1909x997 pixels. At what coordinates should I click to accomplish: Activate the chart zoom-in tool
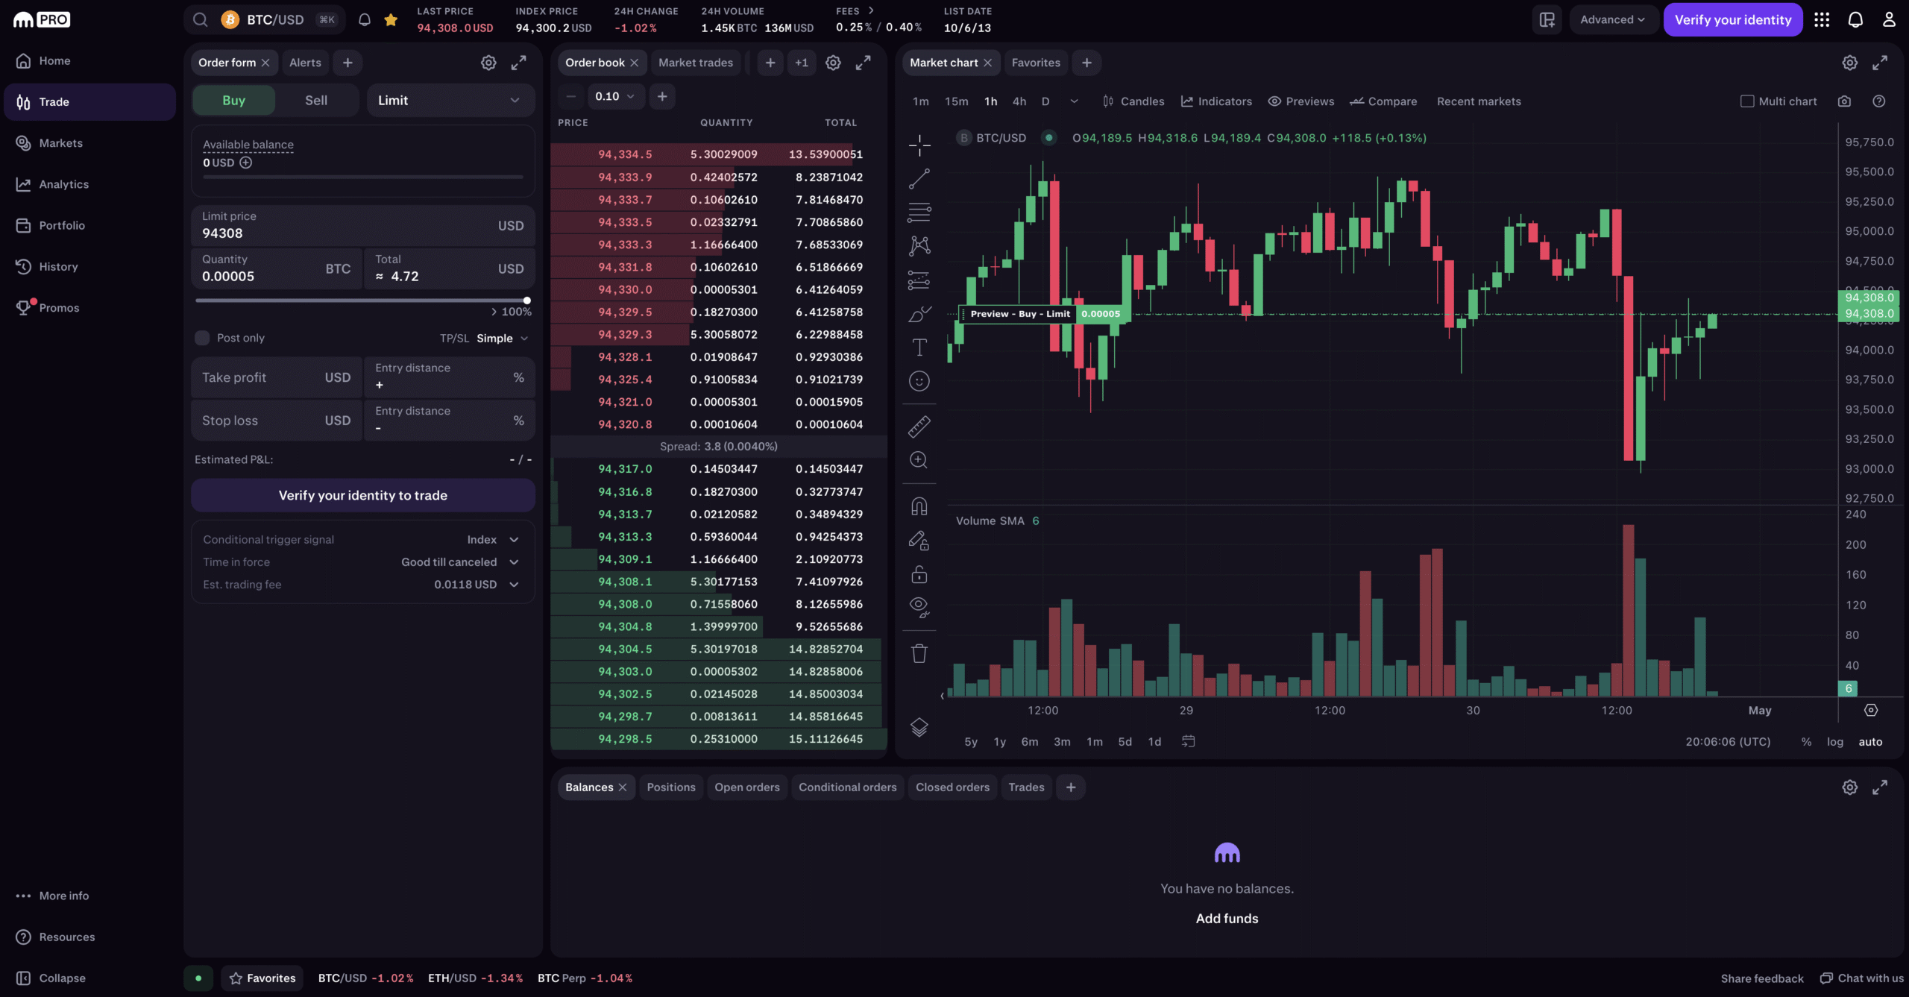(x=919, y=460)
